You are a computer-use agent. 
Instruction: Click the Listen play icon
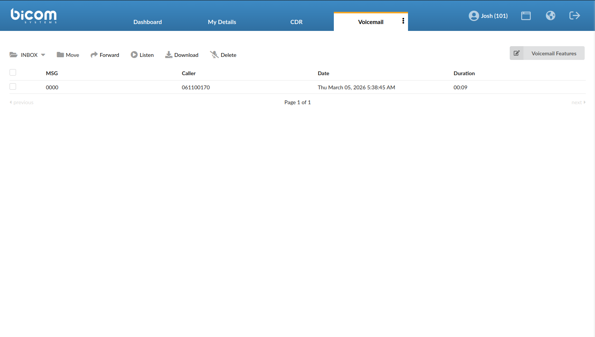pyautogui.click(x=134, y=55)
